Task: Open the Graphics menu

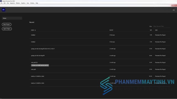Action: 23,3
